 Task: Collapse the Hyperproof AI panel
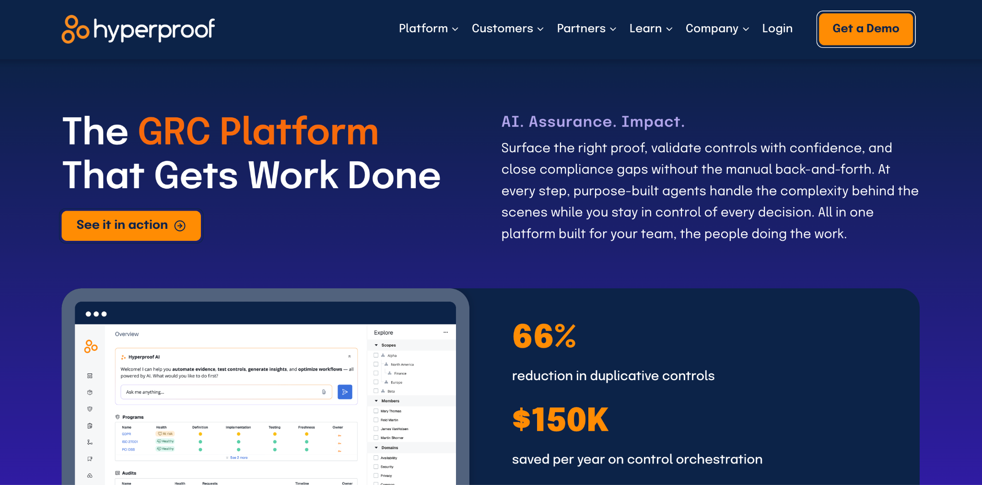tap(350, 357)
